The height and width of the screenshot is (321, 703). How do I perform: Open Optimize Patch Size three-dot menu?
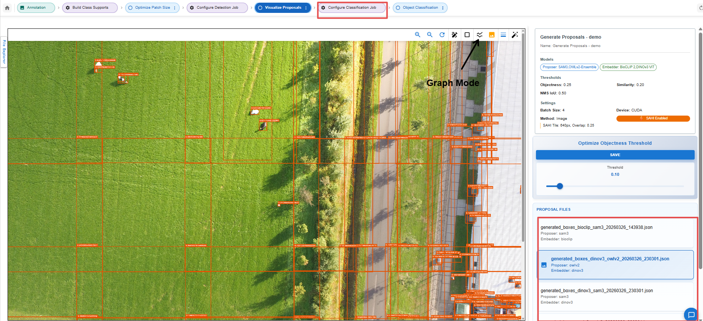(175, 8)
